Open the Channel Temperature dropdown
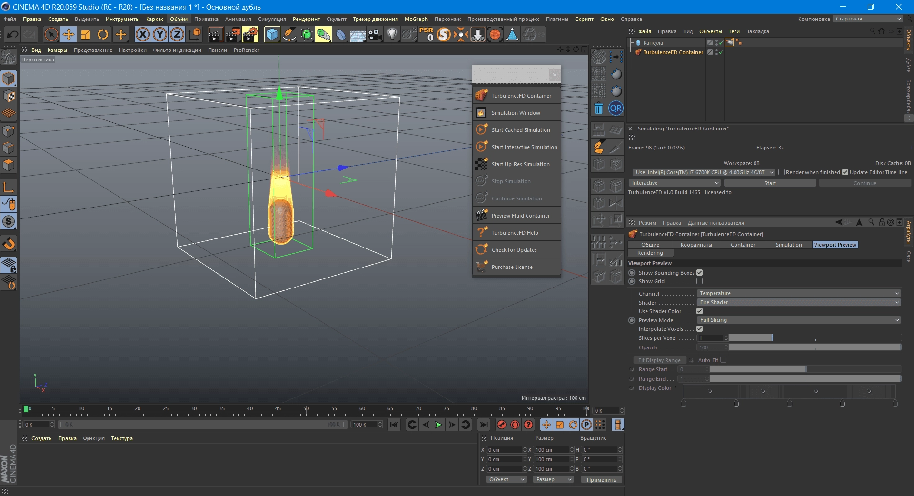 coord(799,293)
